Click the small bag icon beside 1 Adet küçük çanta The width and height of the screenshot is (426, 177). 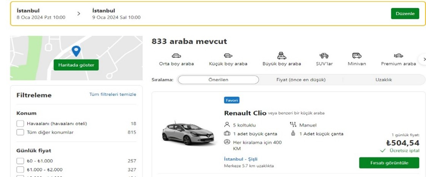293,134
